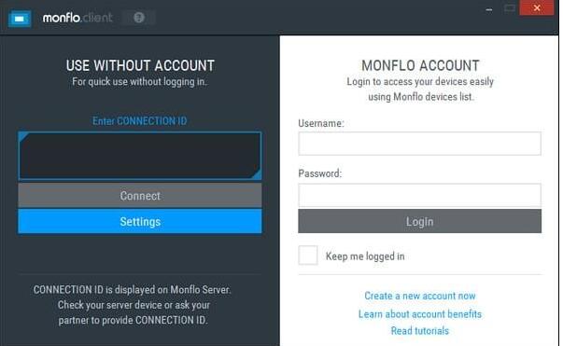Click the monflo.client title text
Screen dimensions: 563x346
[x=77, y=17]
